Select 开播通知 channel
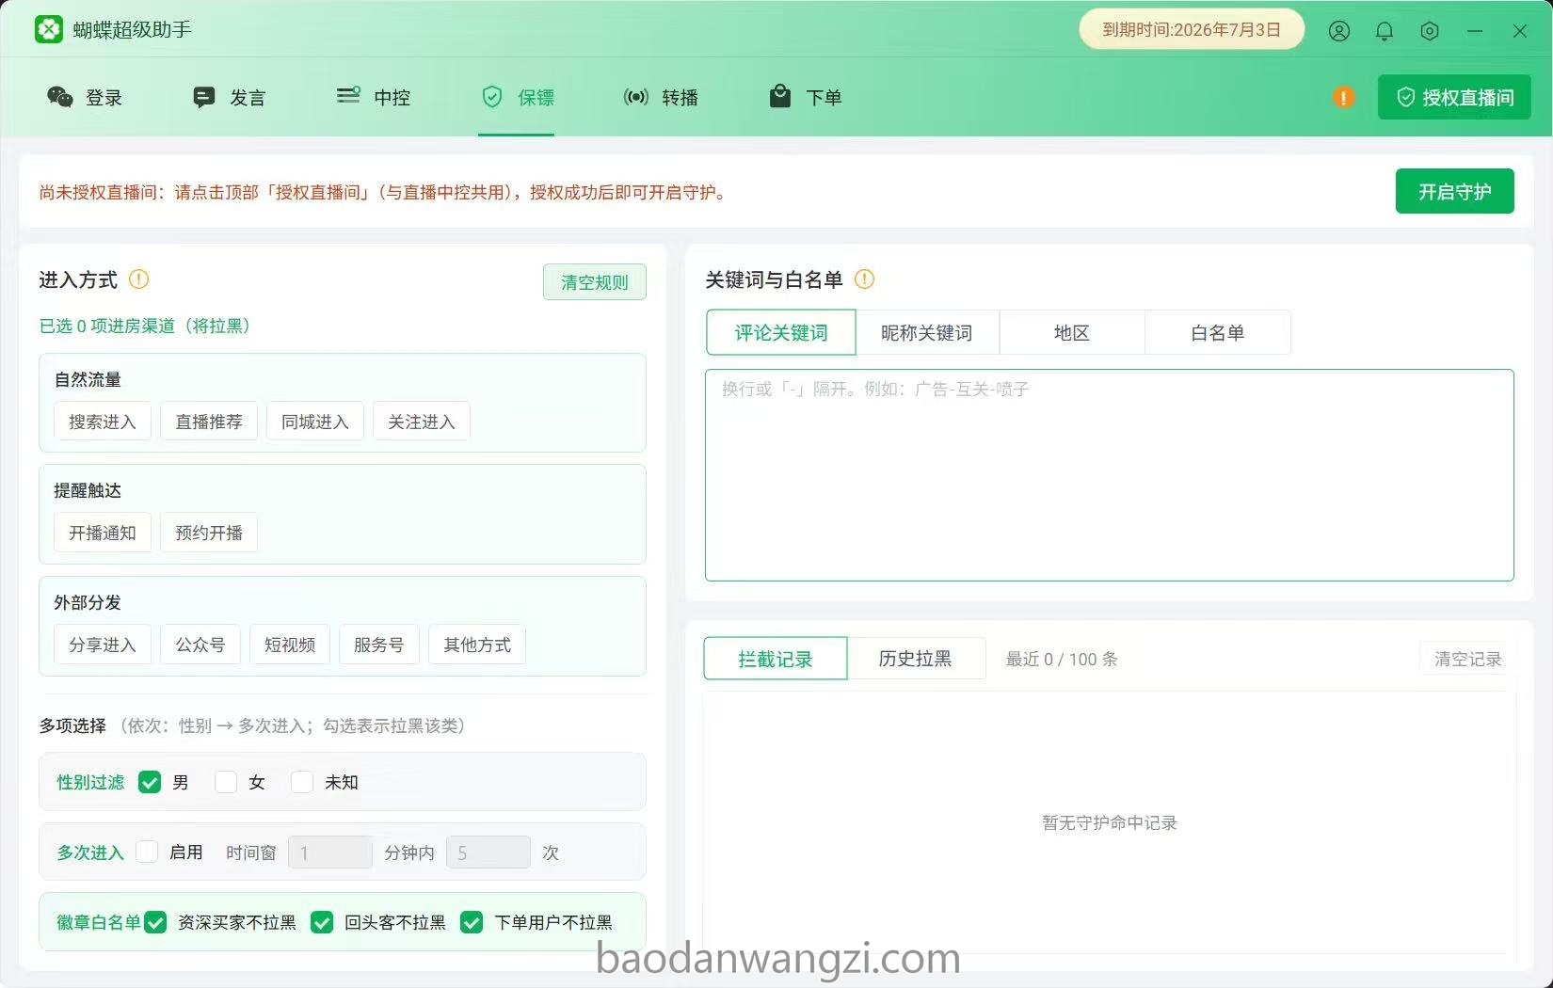This screenshot has width=1553, height=988. (x=103, y=533)
